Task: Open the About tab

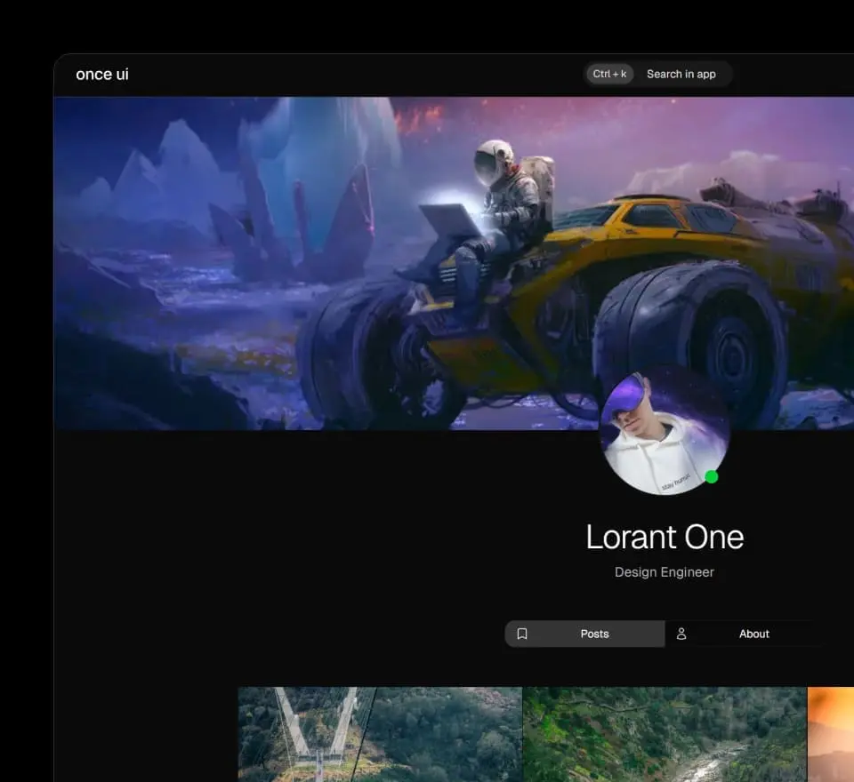Action: point(753,634)
